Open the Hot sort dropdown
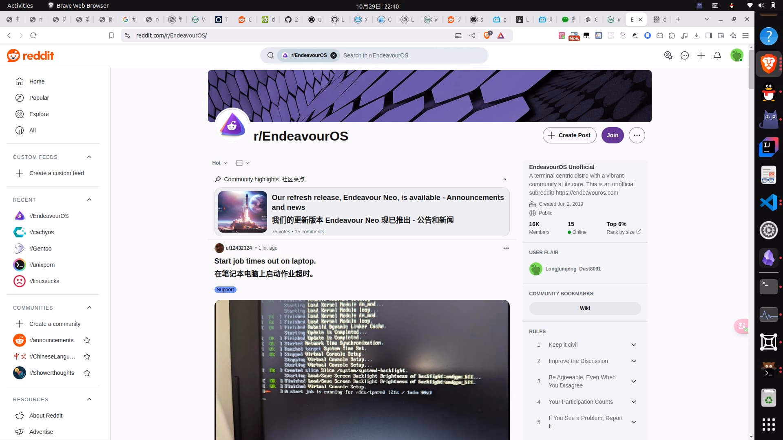783x440 pixels. [x=220, y=163]
